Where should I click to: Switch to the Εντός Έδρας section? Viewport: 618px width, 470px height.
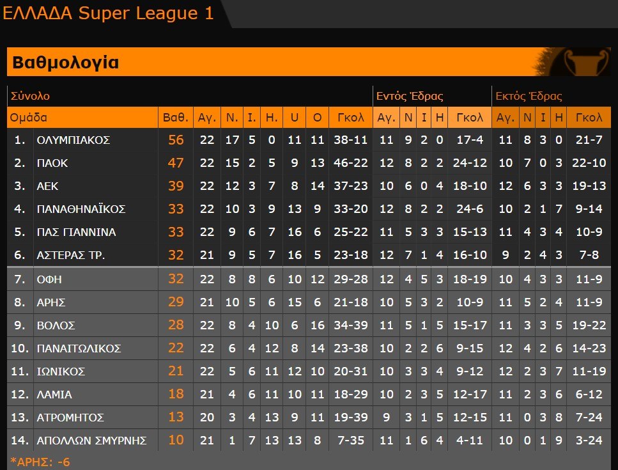coord(409,97)
